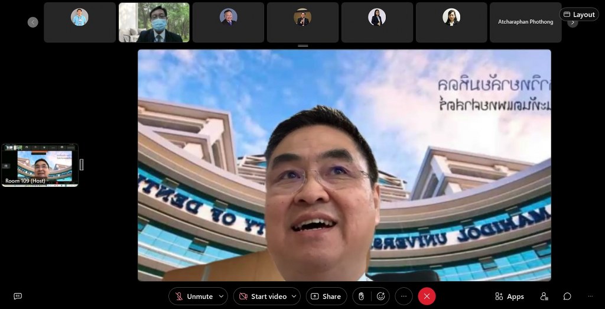Open panel options ellipsis beside the chat icon
This screenshot has width=605, height=309.
point(590,296)
